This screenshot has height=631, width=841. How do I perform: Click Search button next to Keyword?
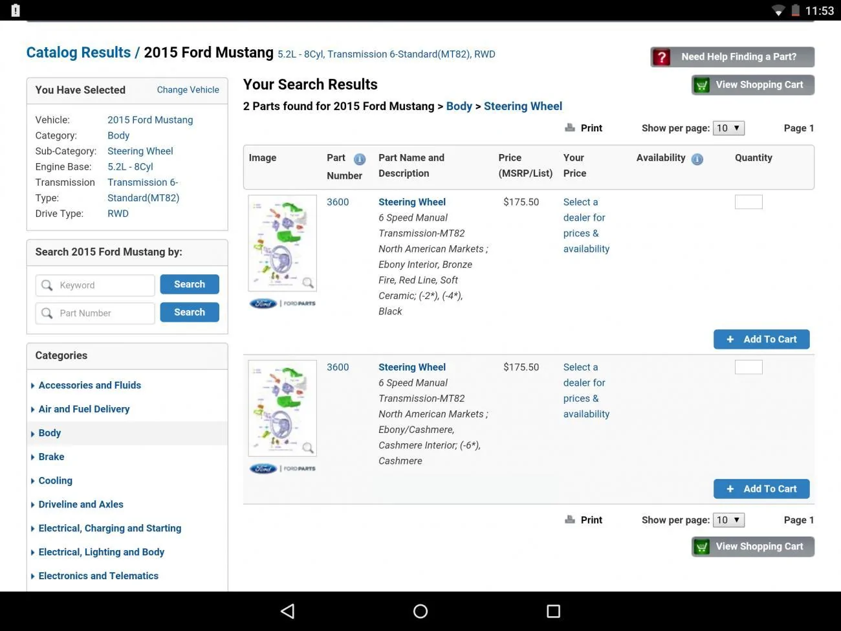(190, 284)
